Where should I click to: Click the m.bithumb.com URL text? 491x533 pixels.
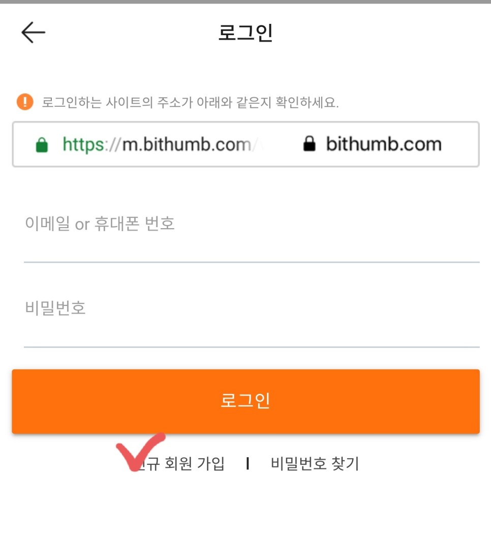[x=187, y=144]
